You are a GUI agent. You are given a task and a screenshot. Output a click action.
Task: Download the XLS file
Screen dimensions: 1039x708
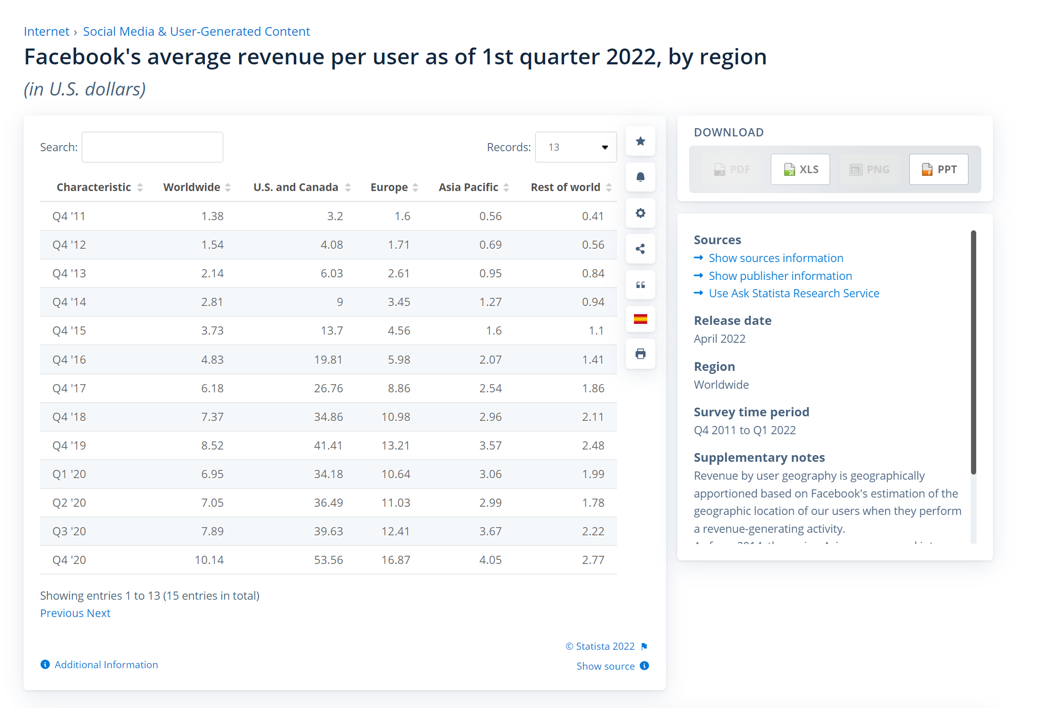tap(800, 169)
